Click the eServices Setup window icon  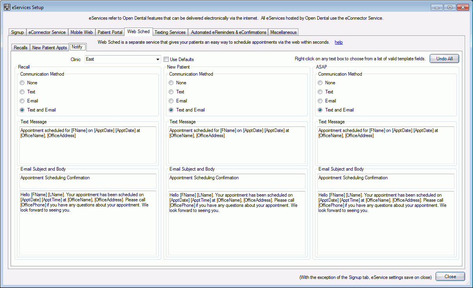click(x=7, y=7)
